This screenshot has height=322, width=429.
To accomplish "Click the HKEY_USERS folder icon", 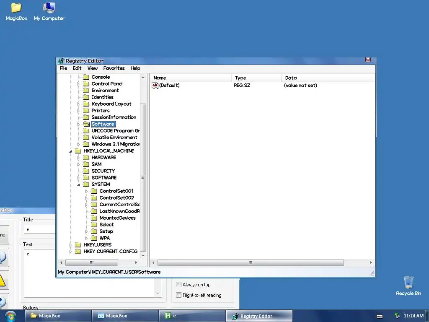I will [78, 245].
